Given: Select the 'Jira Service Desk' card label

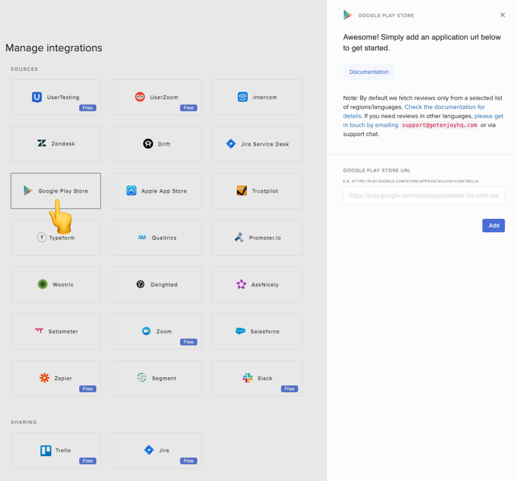Looking at the screenshot, I should (265, 144).
